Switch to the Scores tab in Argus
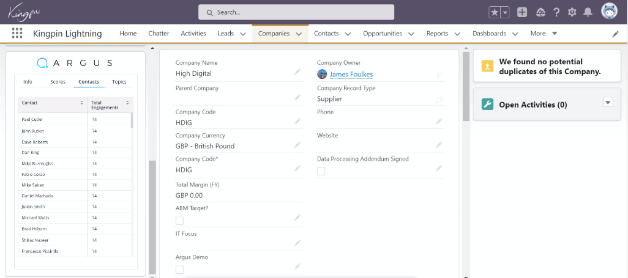Image resolution: width=628 pixels, height=278 pixels. pyautogui.click(x=58, y=82)
